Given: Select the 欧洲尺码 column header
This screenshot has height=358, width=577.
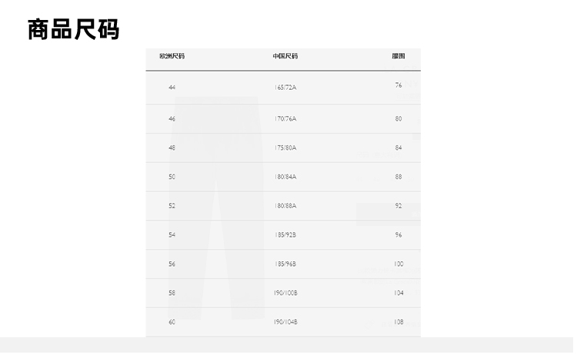Looking at the screenshot, I should pyautogui.click(x=172, y=56).
